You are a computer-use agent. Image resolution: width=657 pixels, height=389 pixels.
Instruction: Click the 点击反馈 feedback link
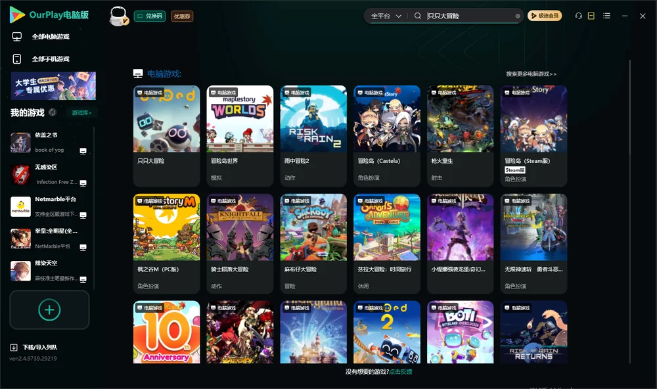pos(401,371)
